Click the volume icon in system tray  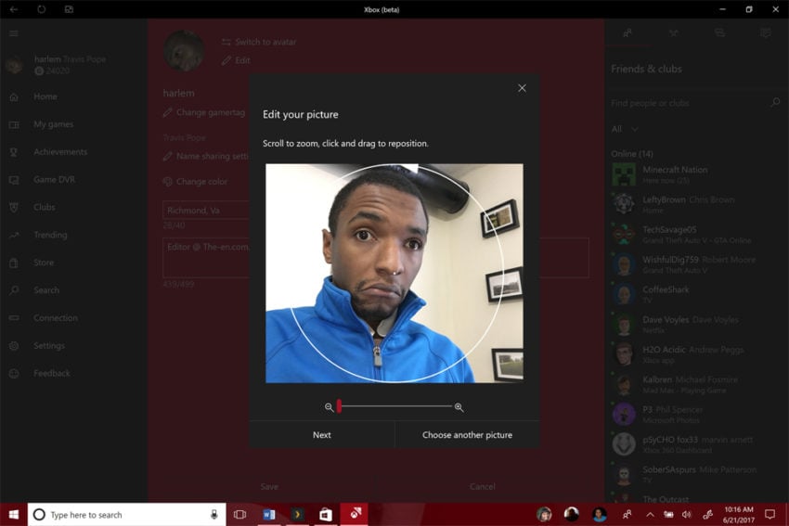[687, 515]
